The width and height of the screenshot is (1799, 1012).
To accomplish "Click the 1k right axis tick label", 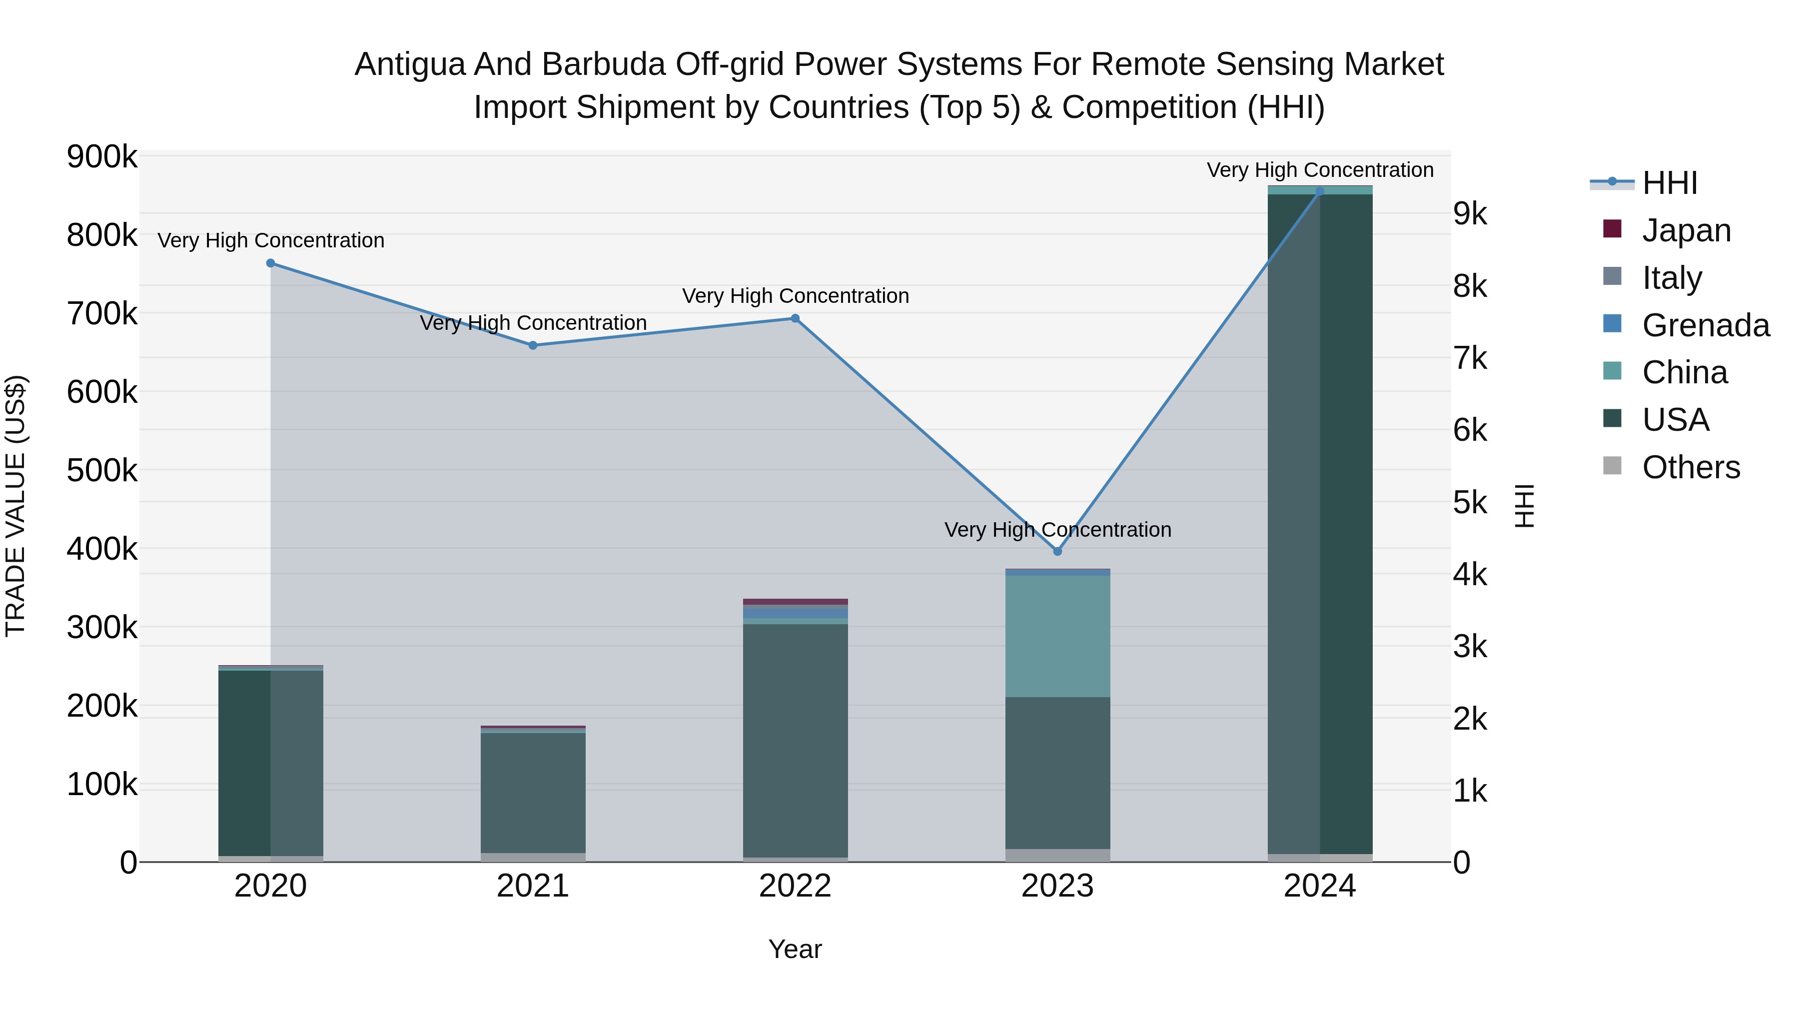I will (1470, 791).
